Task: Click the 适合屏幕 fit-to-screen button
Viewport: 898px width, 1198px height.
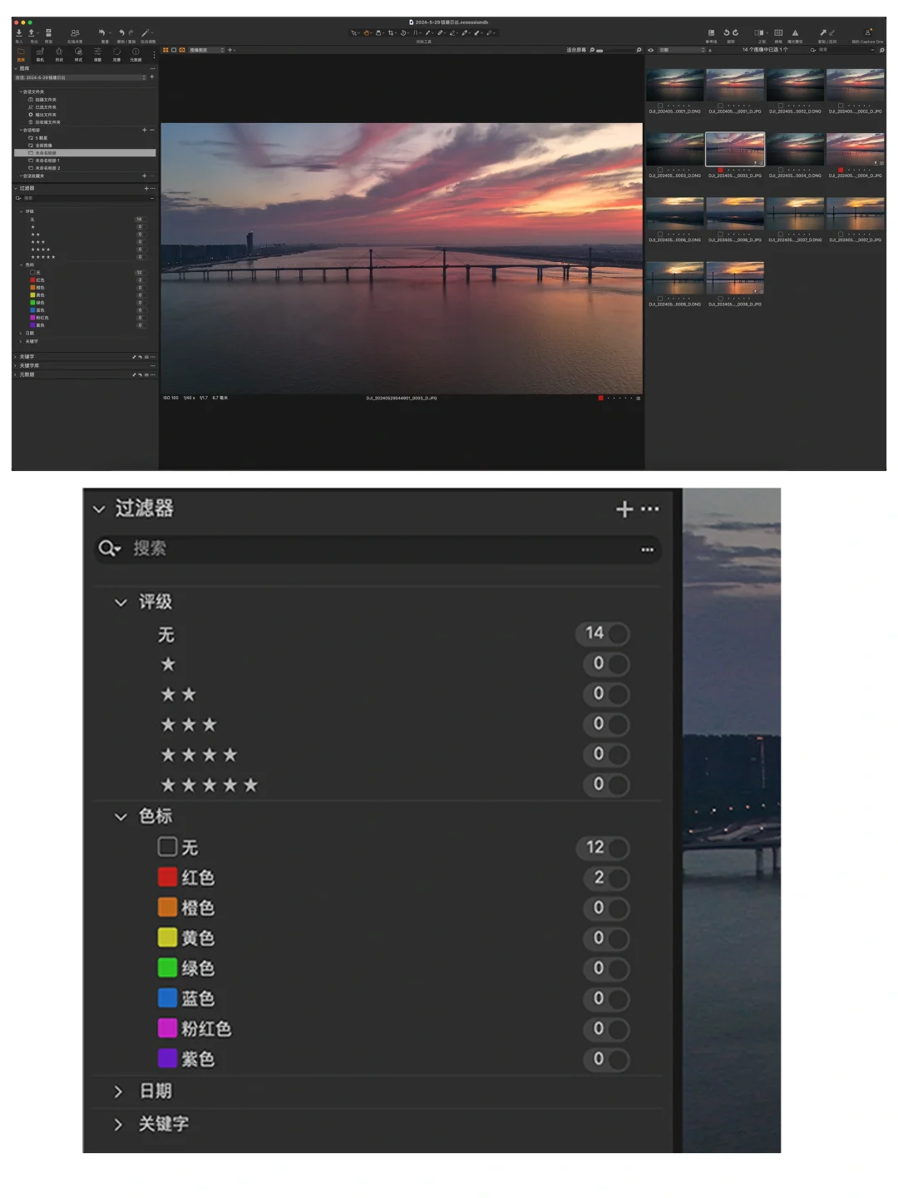Action: [x=576, y=50]
